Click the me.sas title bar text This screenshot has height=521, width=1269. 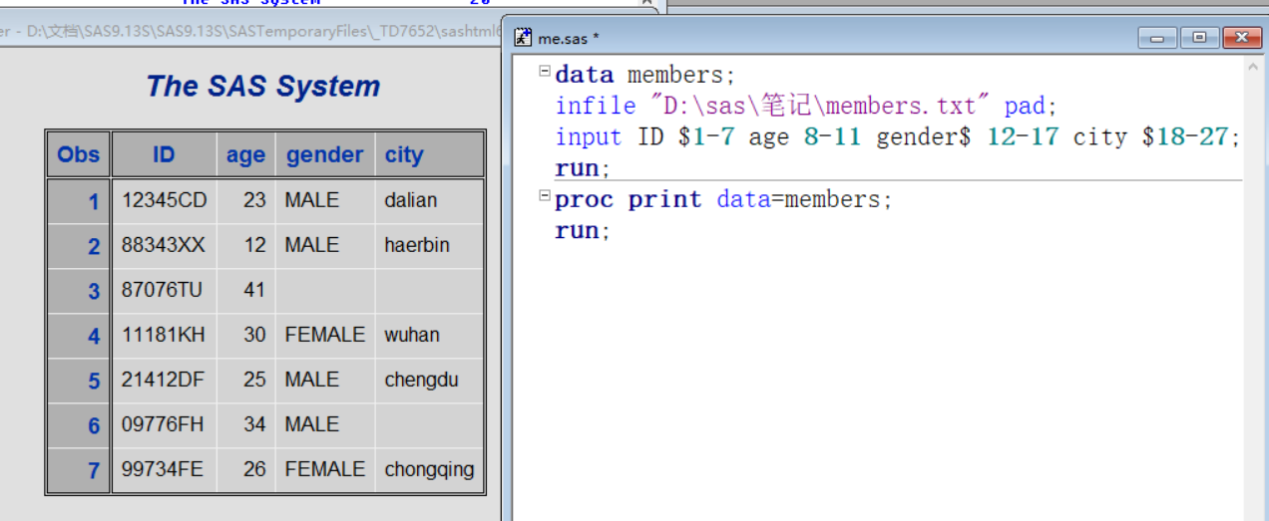tap(569, 39)
